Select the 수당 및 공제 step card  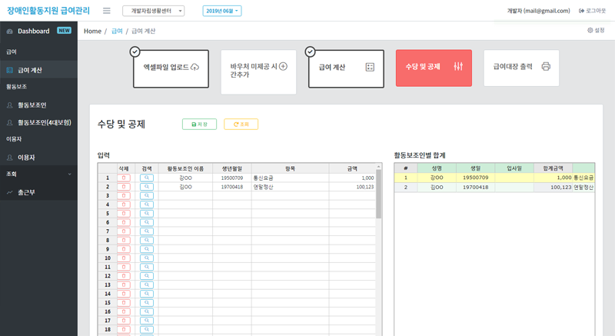434,67
